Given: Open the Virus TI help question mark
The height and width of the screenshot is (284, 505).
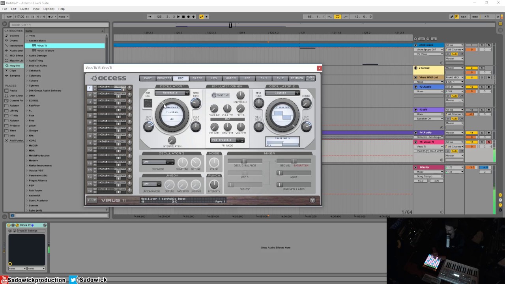Looking at the screenshot, I should click(x=312, y=200).
